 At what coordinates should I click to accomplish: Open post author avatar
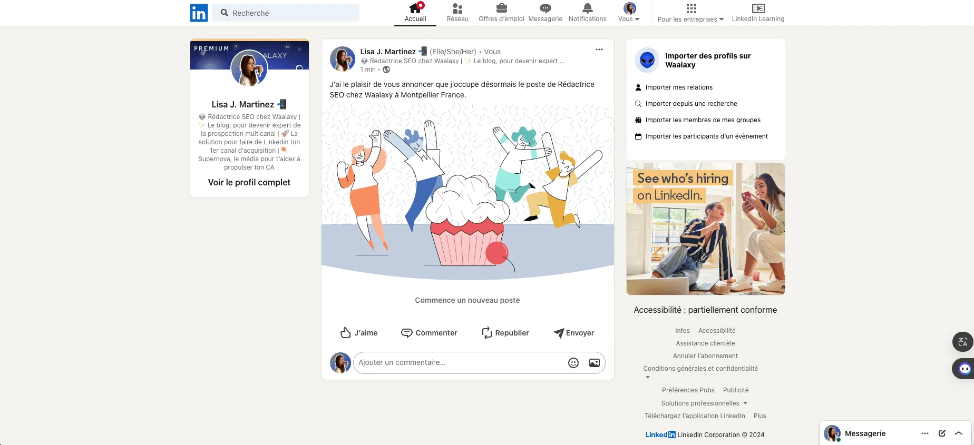click(x=343, y=59)
